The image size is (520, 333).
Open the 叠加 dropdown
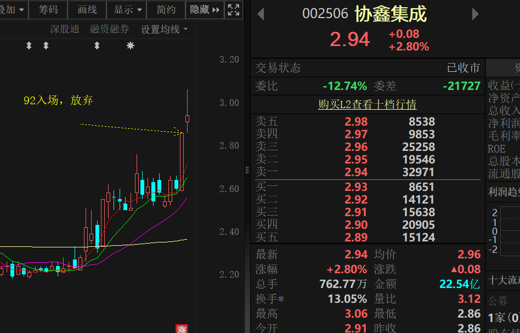point(12,10)
